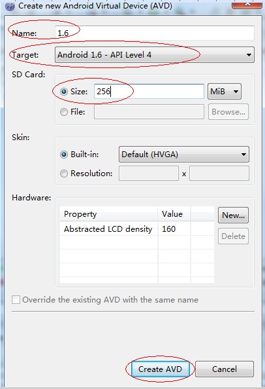Click the Name text field
Screen dimensions: 265x389
155,33
